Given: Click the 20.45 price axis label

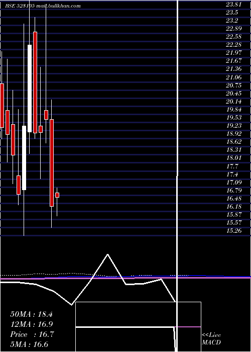Looking at the screenshot, I should tap(234, 94).
